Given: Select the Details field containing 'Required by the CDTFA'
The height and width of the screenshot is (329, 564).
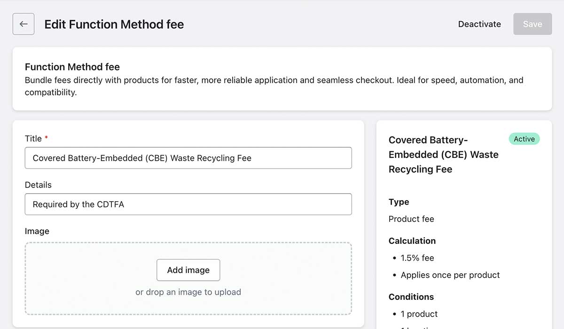Looking at the screenshot, I should (188, 204).
